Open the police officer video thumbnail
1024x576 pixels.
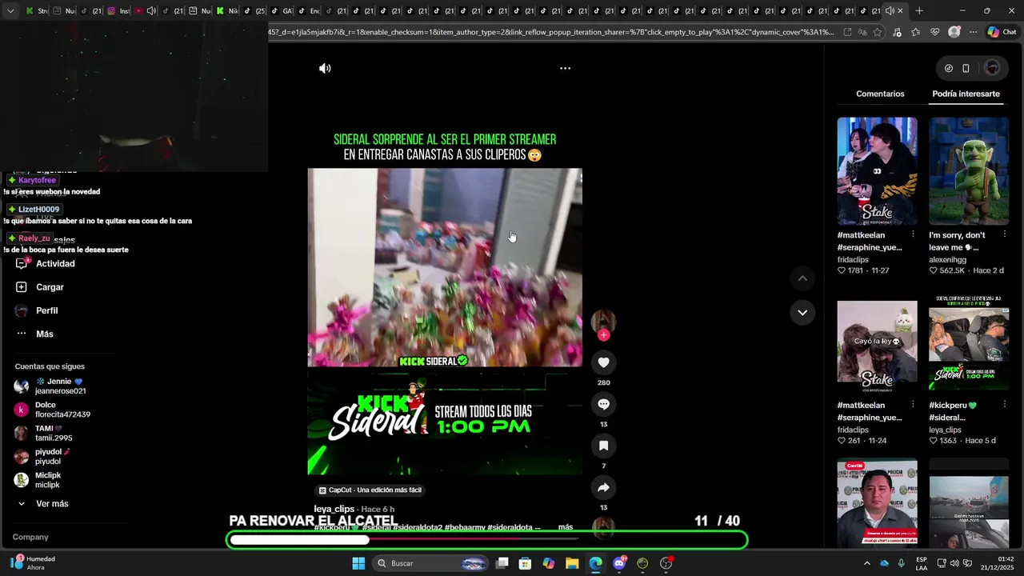click(877, 502)
